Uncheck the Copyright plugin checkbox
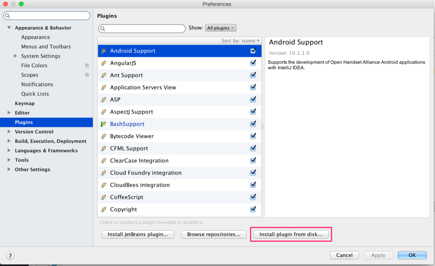The width and height of the screenshot is (435, 266). [253, 209]
